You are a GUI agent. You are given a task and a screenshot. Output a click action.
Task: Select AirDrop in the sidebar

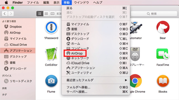pos(18,33)
